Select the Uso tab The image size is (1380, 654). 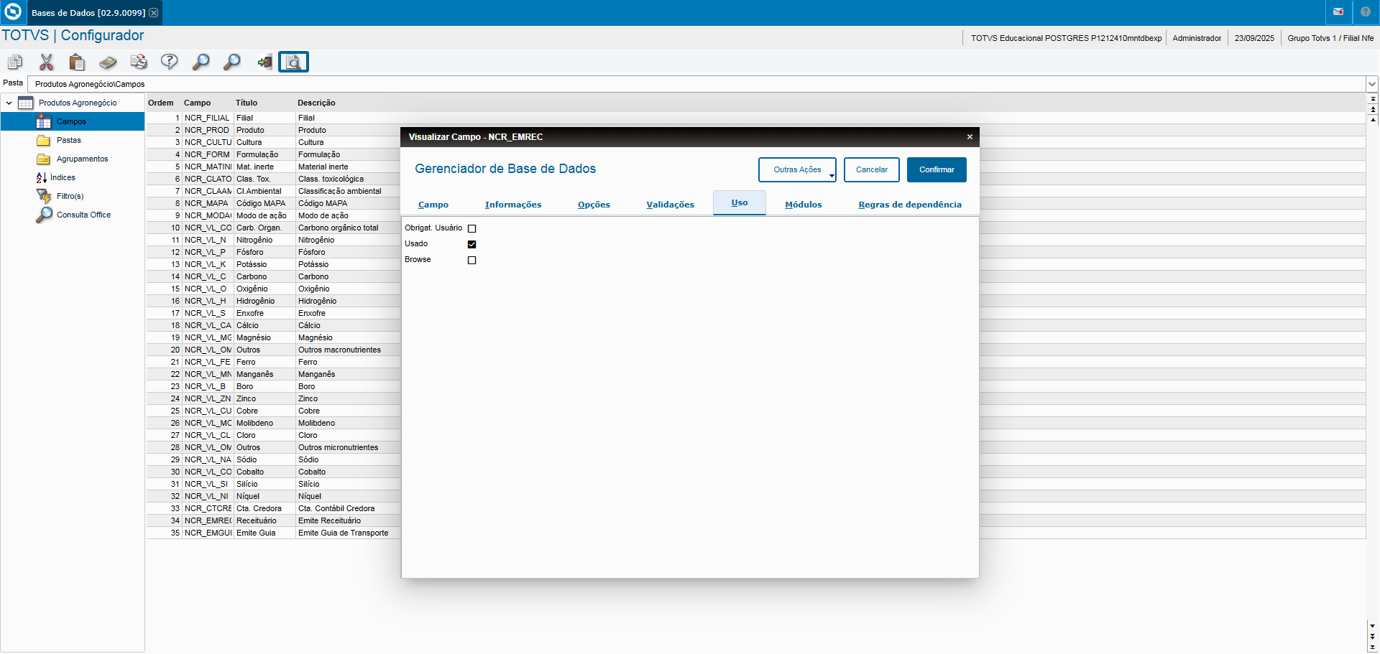click(740, 202)
